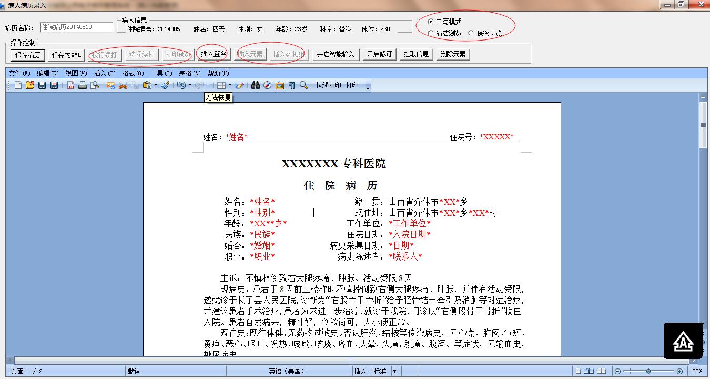Select the 保密浏览 radio button
The height and width of the screenshot is (379, 710).
click(471, 33)
